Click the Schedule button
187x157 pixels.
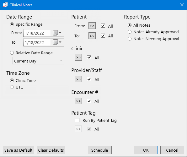click(x=100, y=150)
